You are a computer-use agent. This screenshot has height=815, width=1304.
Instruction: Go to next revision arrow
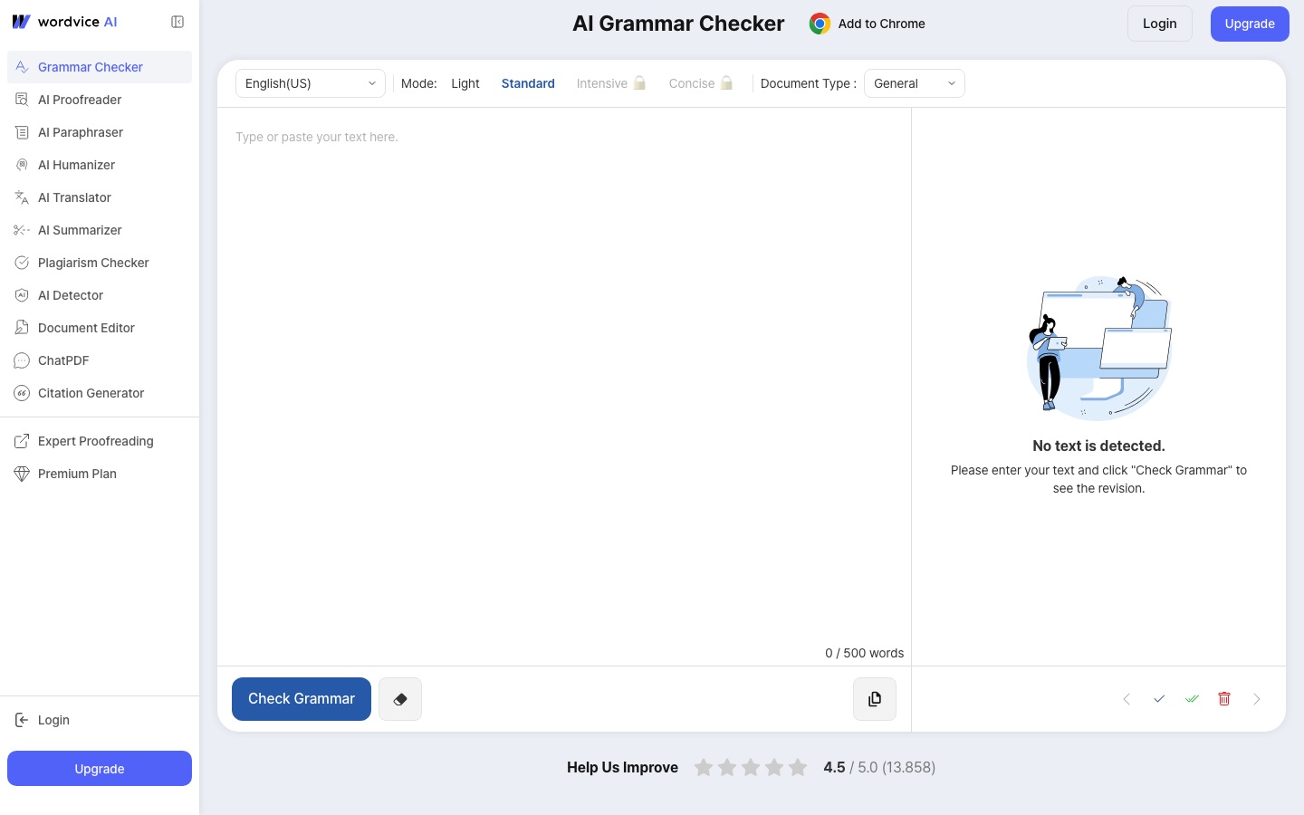(x=1257, y=699)
